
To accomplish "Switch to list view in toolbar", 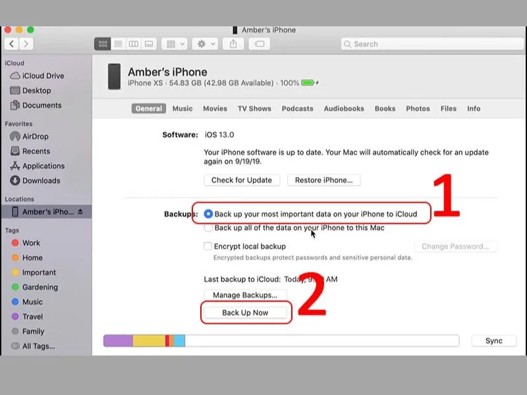I will pyautogui.click(x=118, y=44).
